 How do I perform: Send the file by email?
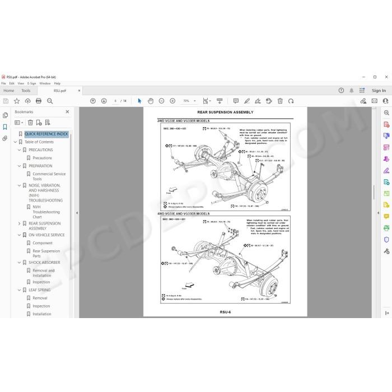coord(375,101)
